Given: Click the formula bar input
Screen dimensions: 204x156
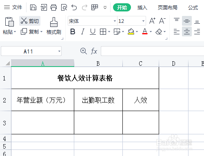Looking at the screenshot, I should coord(153,51).
